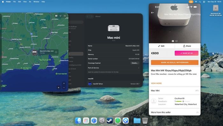
Task: Click the 1/2 photo counter on ad
Action: coord(175,41)
